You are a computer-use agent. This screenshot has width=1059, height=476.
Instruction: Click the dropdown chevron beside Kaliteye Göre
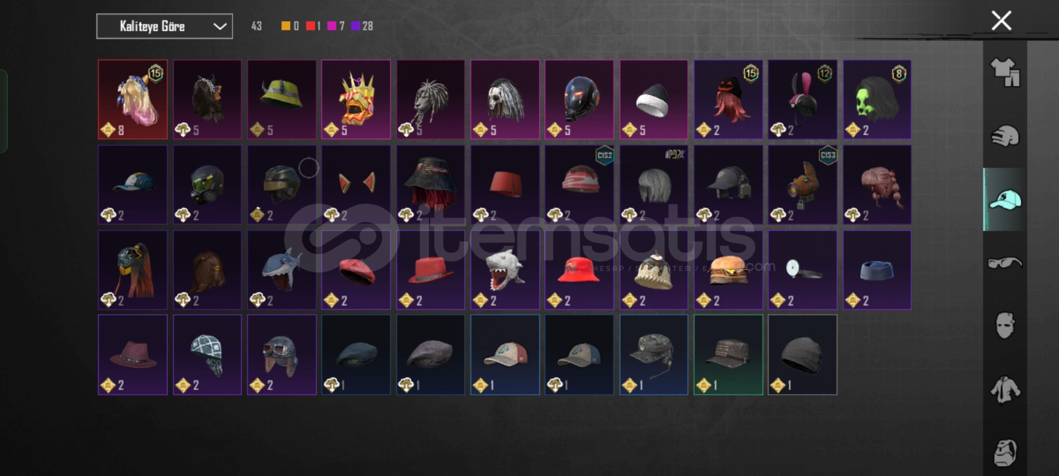click(x=220, y=26)
